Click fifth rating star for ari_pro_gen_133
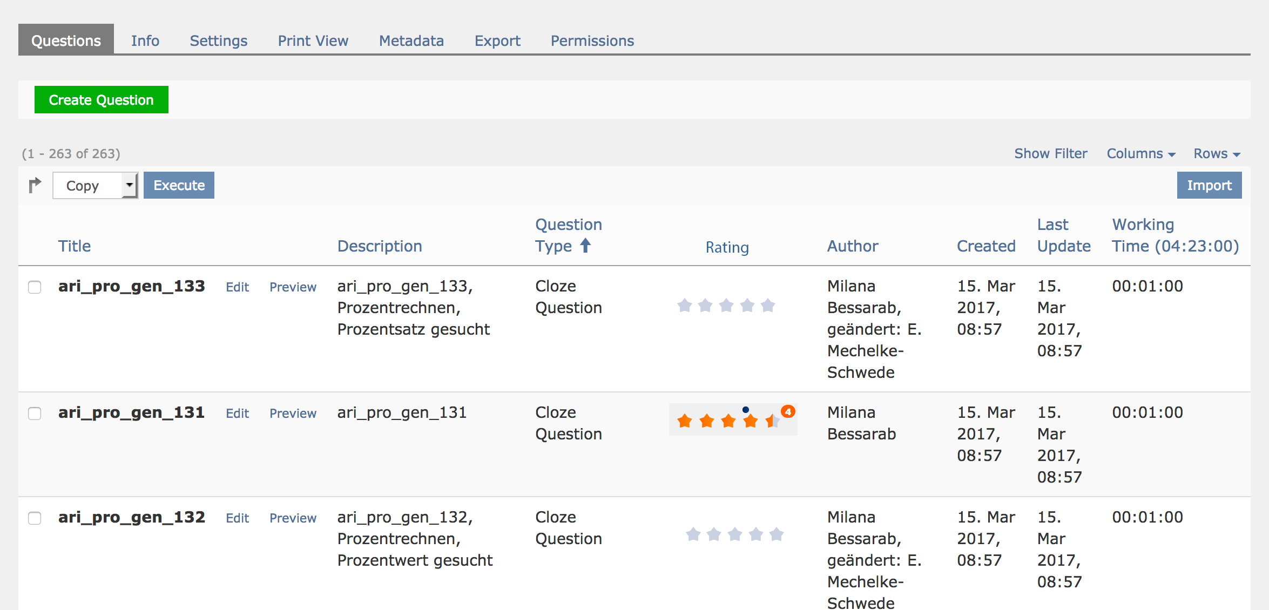 768,306
